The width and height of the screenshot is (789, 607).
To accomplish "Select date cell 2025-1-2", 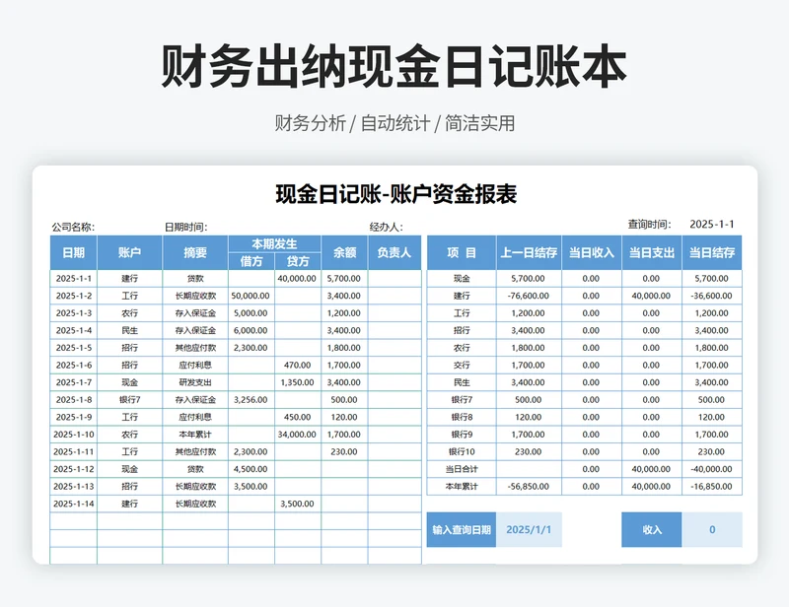I will [73, 296].
